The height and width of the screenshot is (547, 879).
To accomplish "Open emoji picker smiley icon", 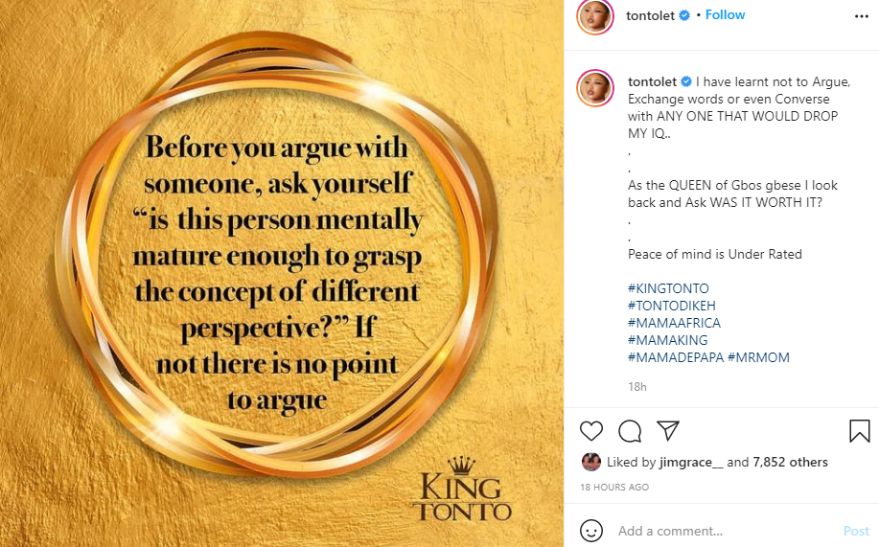I will [592, 531].
